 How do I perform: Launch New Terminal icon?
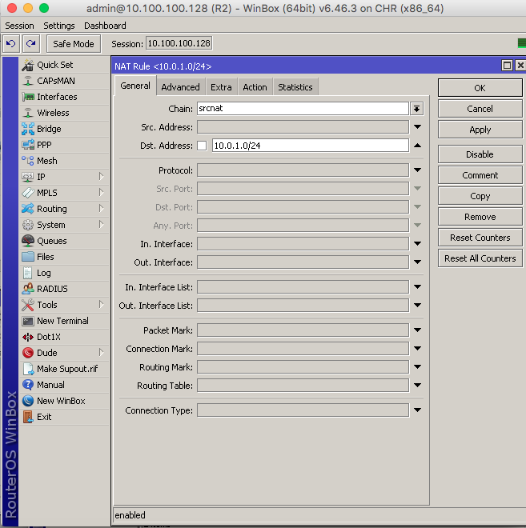[28, 321]
